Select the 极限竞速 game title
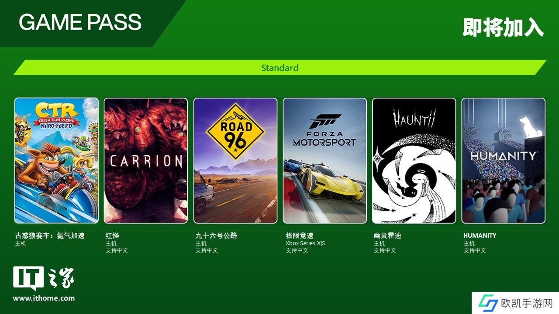This screenshot has width=559, height=314. tap(300, 235)
